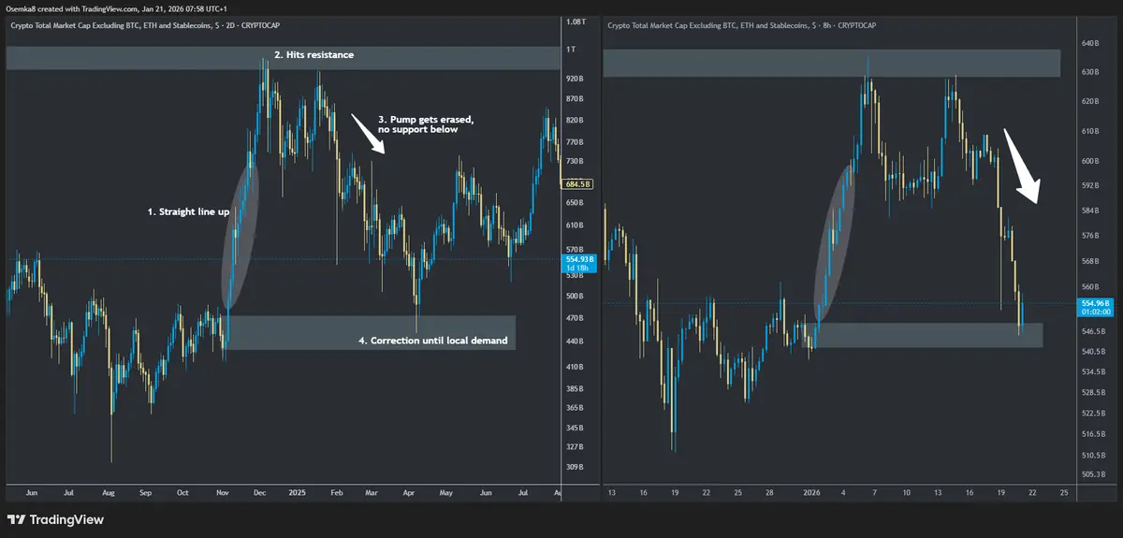Click the 500B price axis label
The height and width of the screenshot is (538, 1123).
click(x=576, y=296)
